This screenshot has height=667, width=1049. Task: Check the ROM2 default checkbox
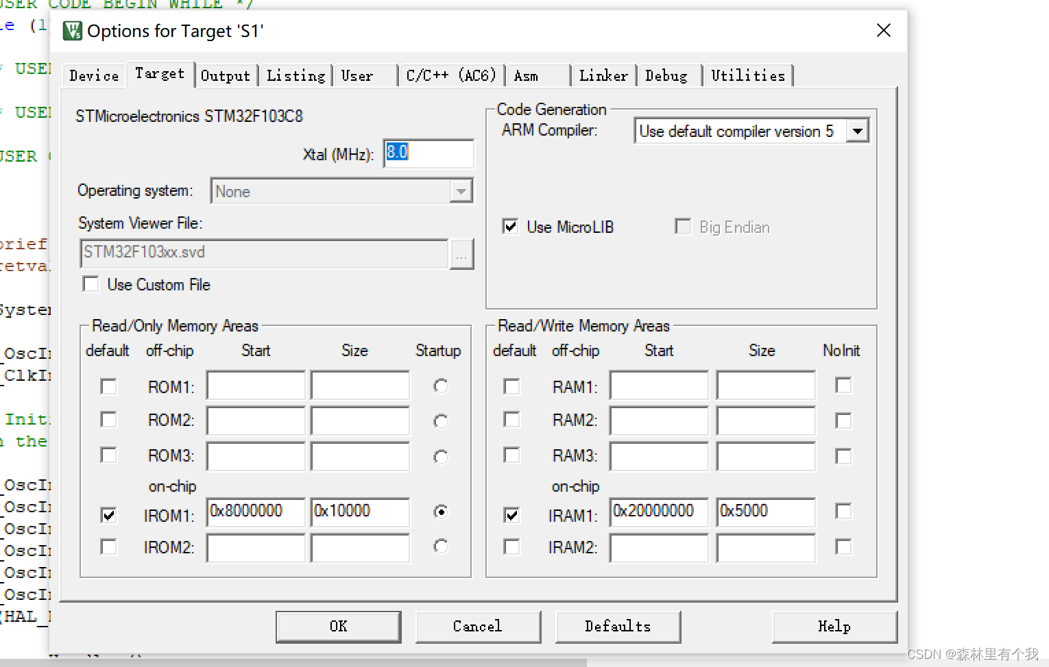pyautogui.click(x=108, y=419)
